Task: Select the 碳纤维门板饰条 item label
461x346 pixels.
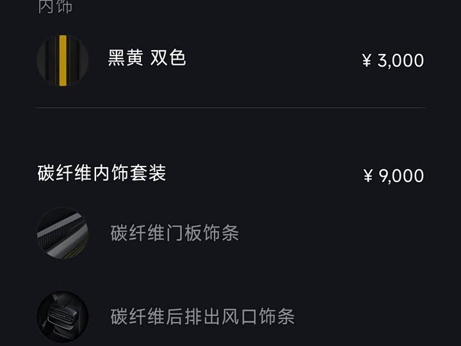Action: click(175, 233)
